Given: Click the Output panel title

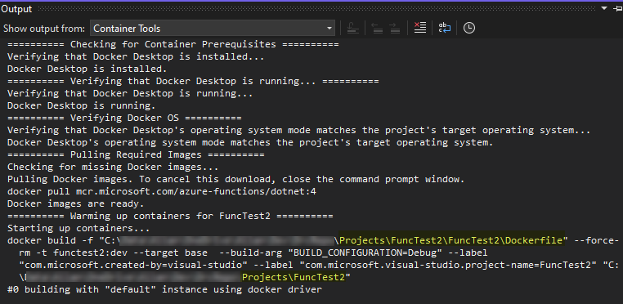Looking at the screenshot, I should tap(16, 9).
